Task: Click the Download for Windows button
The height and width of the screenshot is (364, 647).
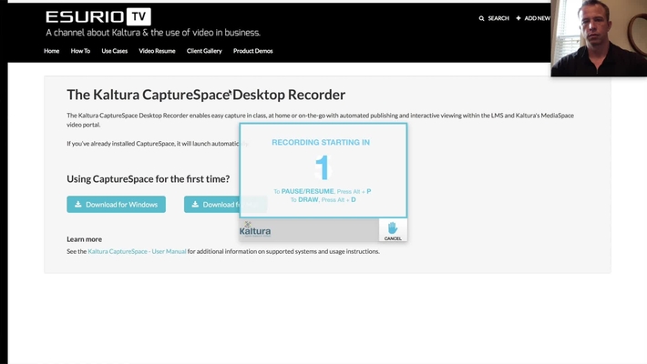Action: (x=116, y=205)
